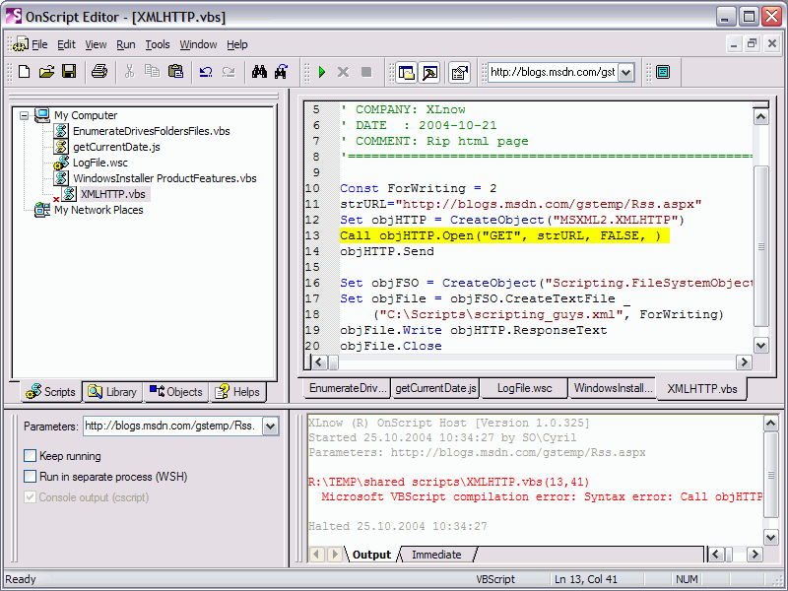The width and height of the screenshot is (788, 591).
Task: Open the Find dialog with the binoculars icon
Action: (x=259, y=72)
